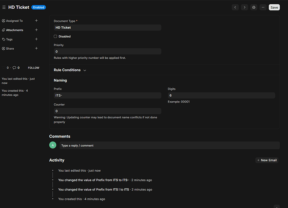The height and width of the screenshot is (208, 288).
Task: Click the New Email button
Action: [267, 160]
